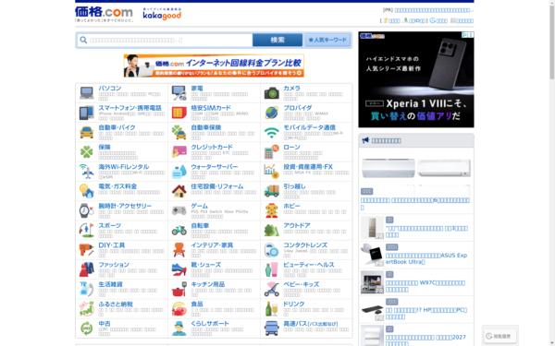Click the くらしサポート link
This screenshot has width=555, height=346.
(x=210, y=324)
